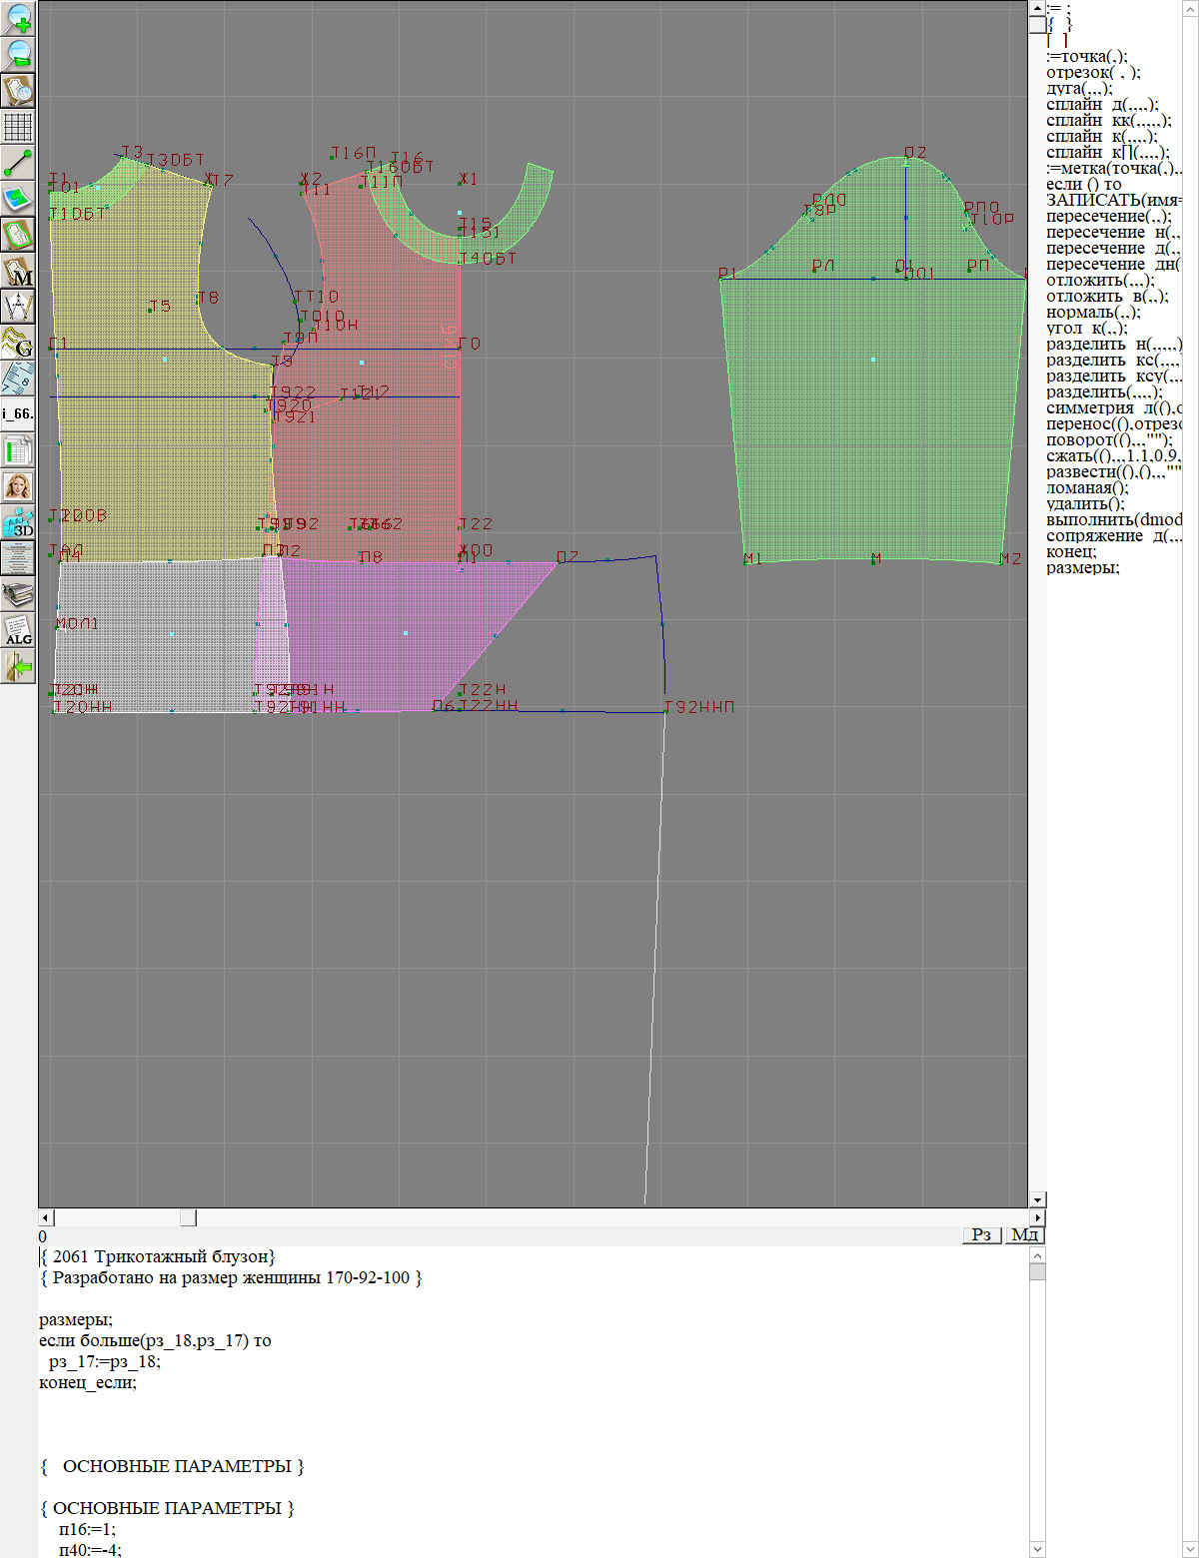Click the exit door arrow icon
The image size is (1199, 1558).
click(x=19, y=665)
